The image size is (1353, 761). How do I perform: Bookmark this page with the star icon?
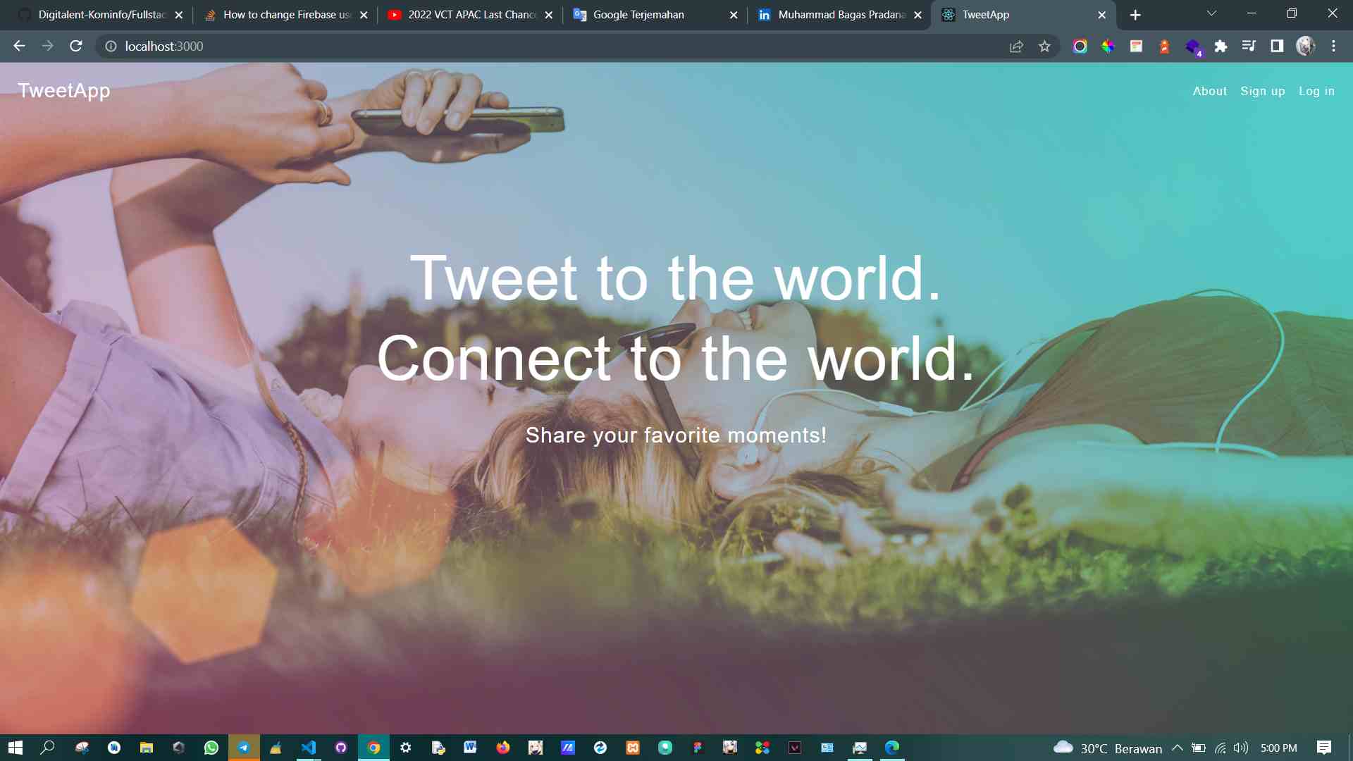[1044, 47]
